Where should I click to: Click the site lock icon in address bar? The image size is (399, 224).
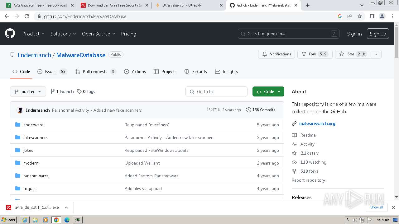pos(39,16)
